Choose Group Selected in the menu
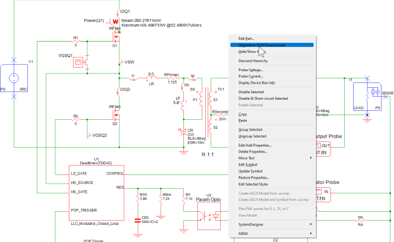Screen dimensions: 394x242 (x=250, y=129)
